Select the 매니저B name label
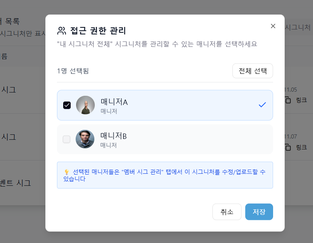 [113, 136]
